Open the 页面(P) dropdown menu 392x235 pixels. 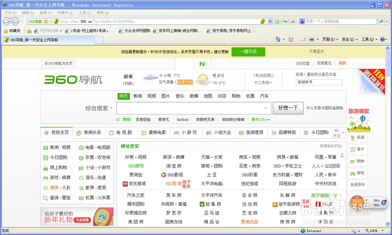click(330, 39)
